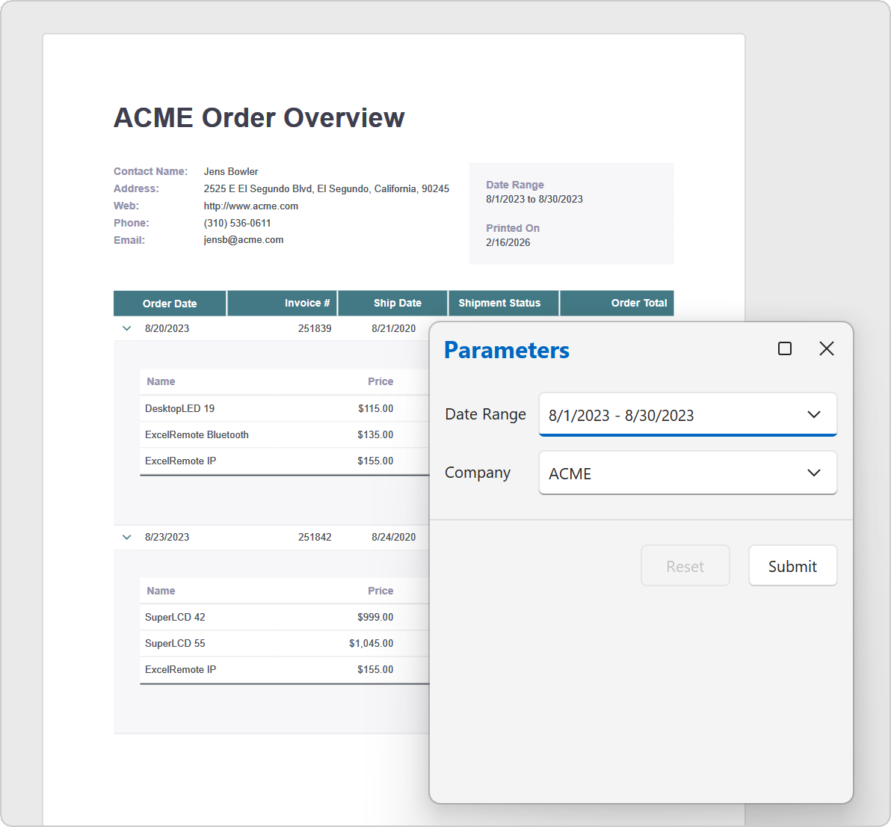Click invoice number 251839
Screen dimensions: 891x827
(315, 328)
